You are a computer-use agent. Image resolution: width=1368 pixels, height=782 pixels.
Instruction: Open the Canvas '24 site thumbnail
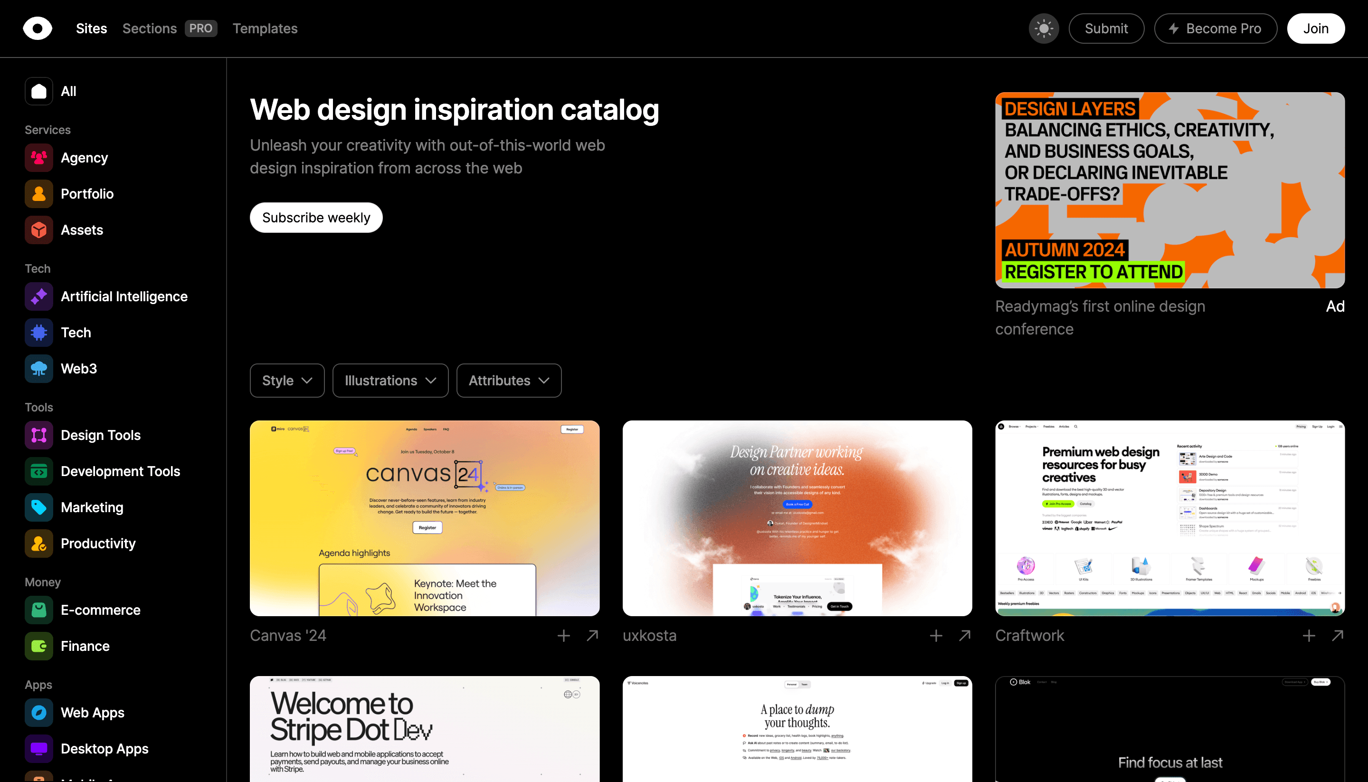click(425, 518)
